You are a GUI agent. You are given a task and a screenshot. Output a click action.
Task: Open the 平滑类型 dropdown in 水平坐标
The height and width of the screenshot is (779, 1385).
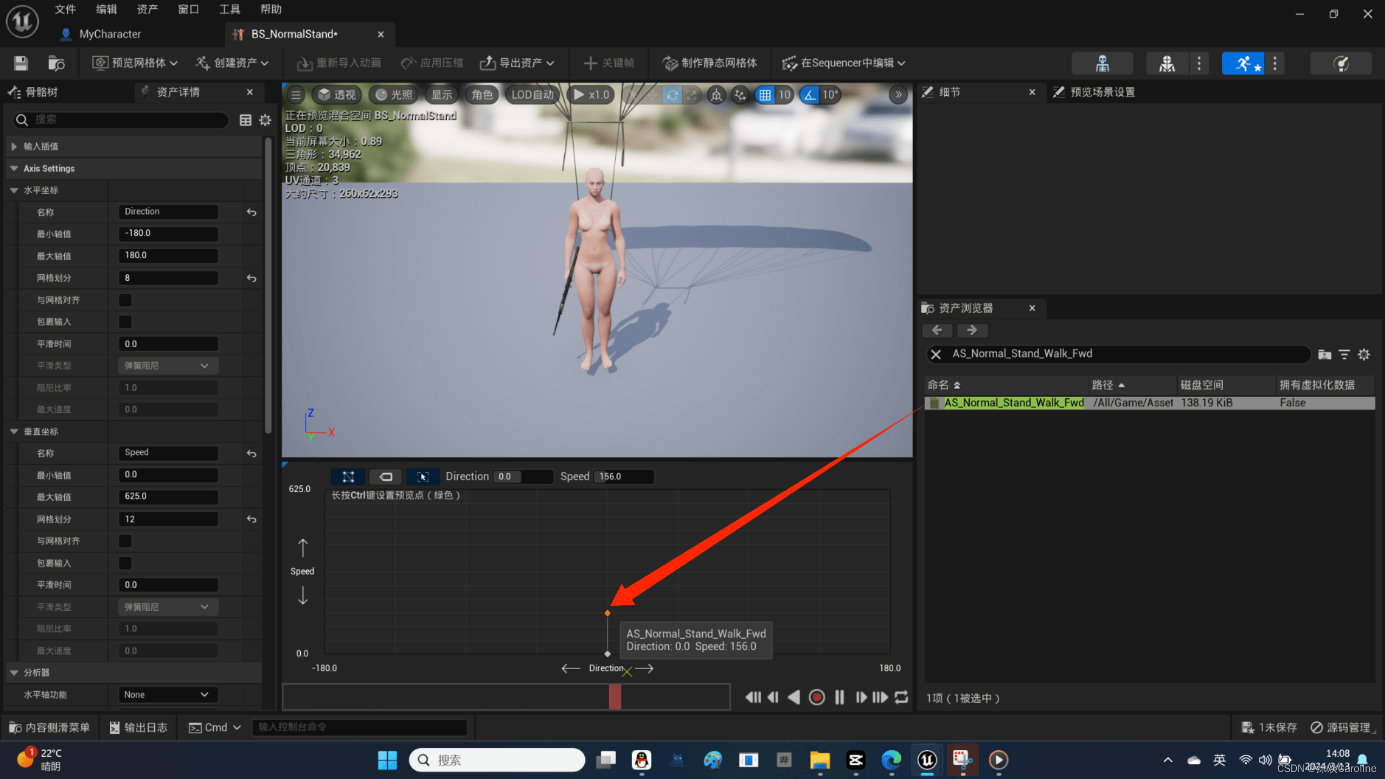167,365
